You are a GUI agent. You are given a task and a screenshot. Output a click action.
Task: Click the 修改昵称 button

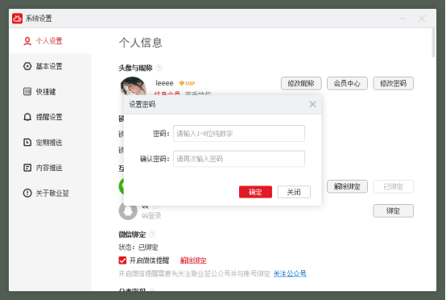pyautogui.click(x=301, y=84)
